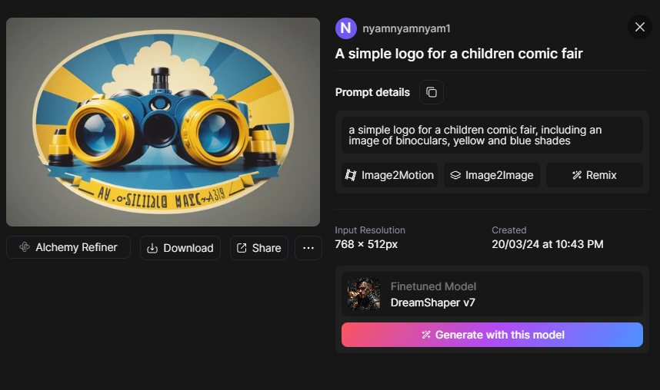The image size is (660, 390).
Task: Click the Remix button label
Action: [x=602, y=175]
